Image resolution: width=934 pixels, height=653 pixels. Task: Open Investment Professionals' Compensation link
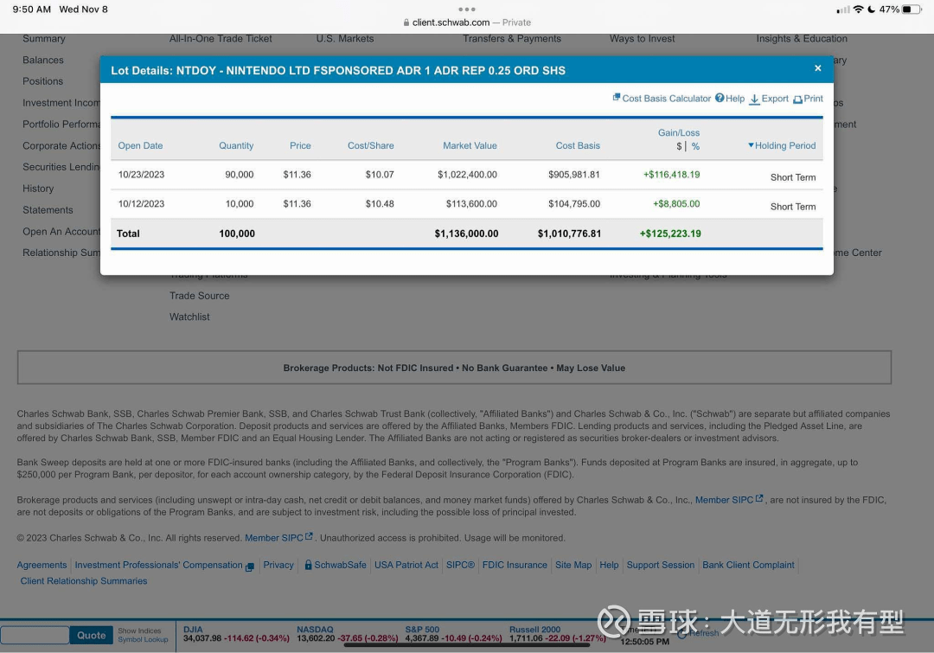pos(163,565)
